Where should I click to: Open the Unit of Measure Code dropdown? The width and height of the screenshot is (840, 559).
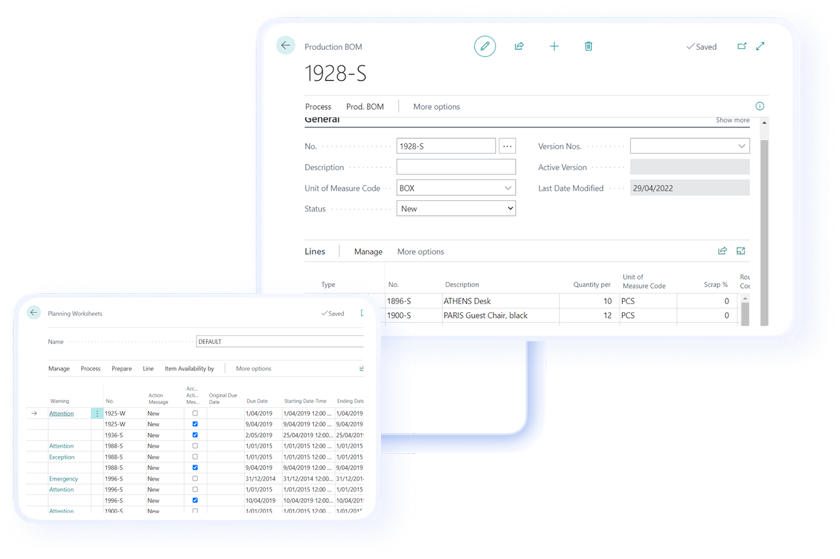(x=507, y=188)
